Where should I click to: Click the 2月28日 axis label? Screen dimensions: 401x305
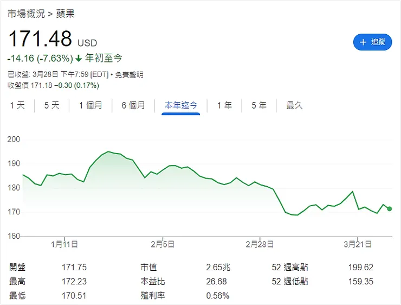click(x=260, y=244)
